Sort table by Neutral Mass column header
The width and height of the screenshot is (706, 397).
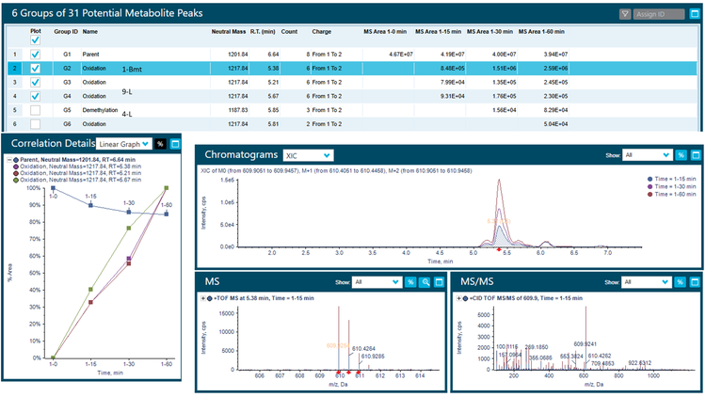228,31
